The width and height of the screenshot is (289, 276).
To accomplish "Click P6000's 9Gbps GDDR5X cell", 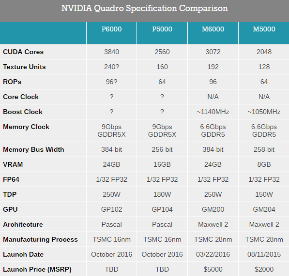I will pos(111,131).
